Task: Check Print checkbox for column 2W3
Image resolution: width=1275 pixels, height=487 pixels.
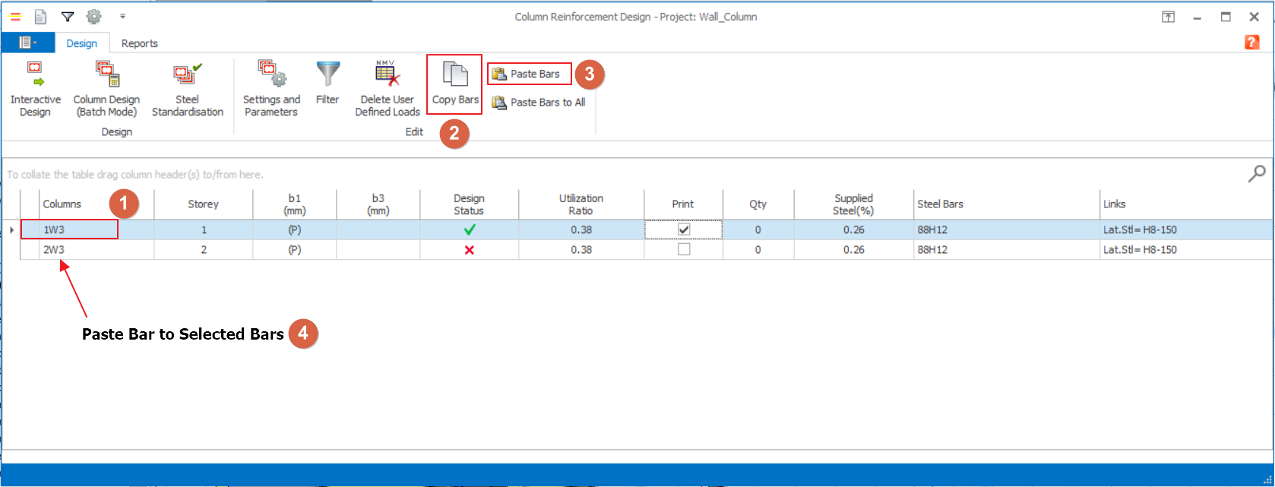Action: tap(684, 249)
